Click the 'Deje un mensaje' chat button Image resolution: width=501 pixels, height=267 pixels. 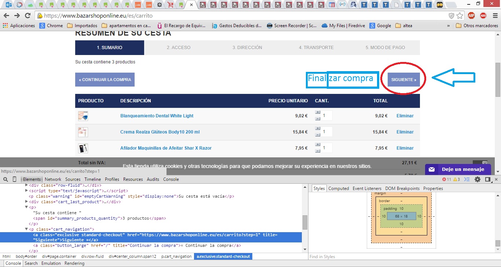[x=458, y=169]
